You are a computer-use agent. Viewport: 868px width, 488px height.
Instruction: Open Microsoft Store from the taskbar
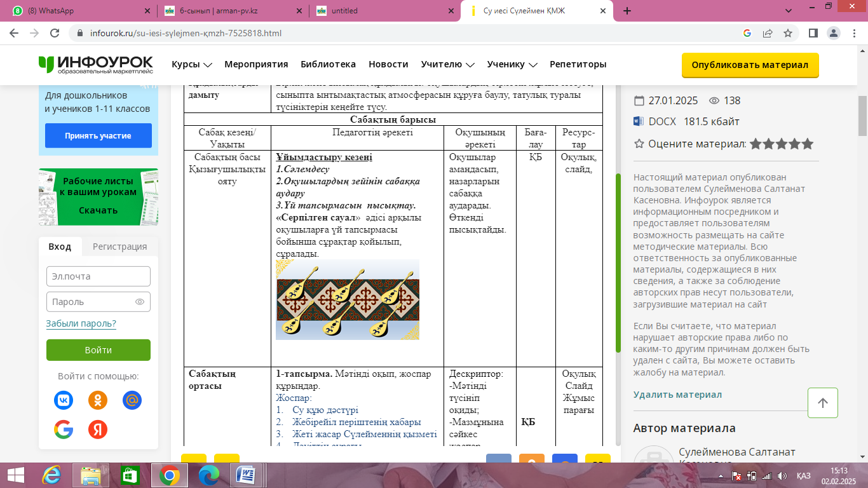130,475
